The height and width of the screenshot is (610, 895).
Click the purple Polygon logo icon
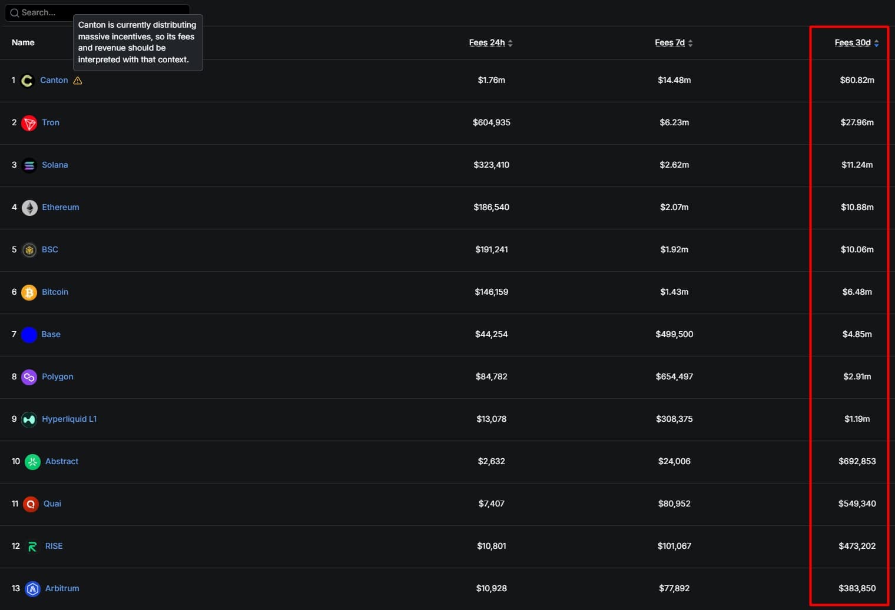click(x=29, y=377)
